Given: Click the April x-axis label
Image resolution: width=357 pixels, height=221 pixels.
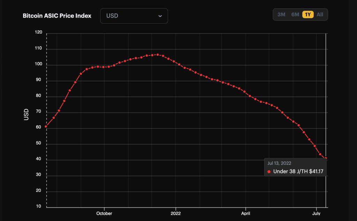Looking at the screenshot, I should [x=246, y=213].
